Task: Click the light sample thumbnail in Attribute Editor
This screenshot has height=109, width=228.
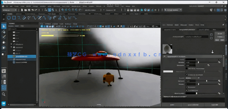Action: (x=167, y=49)
